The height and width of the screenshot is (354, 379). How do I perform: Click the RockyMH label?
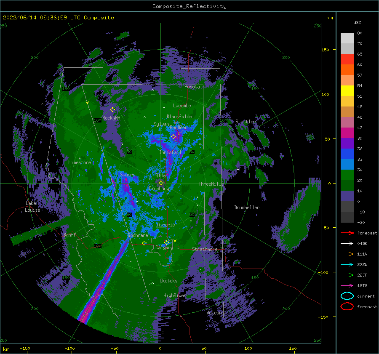point(111,118)
